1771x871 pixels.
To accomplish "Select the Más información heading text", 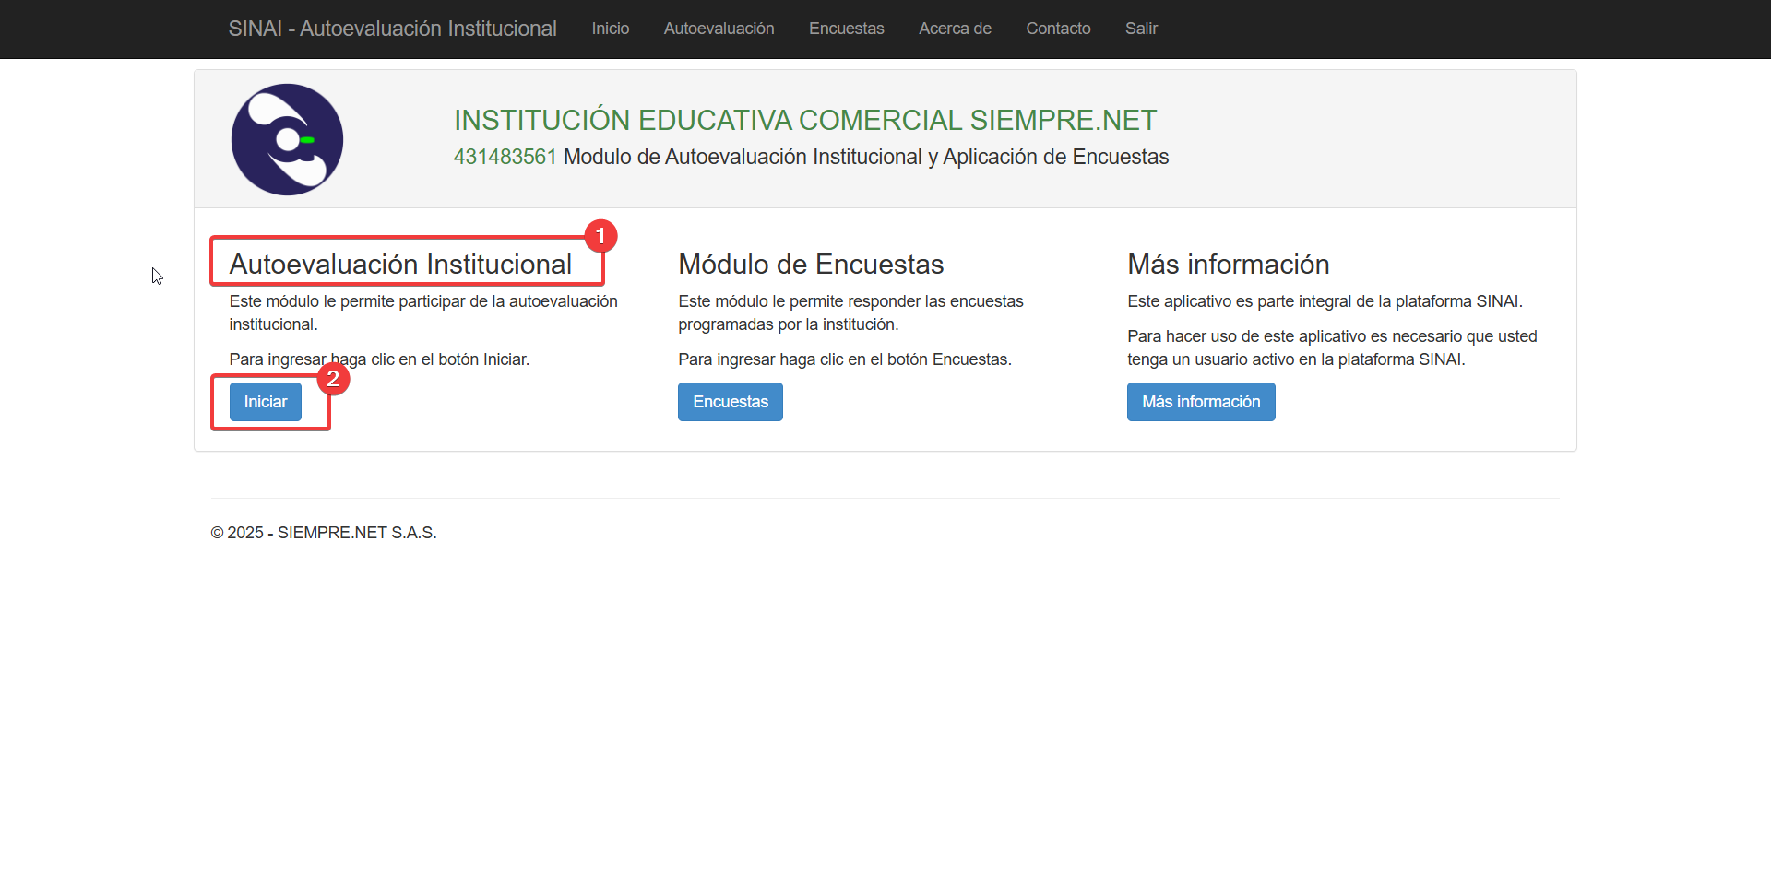I will [1229, 265].
